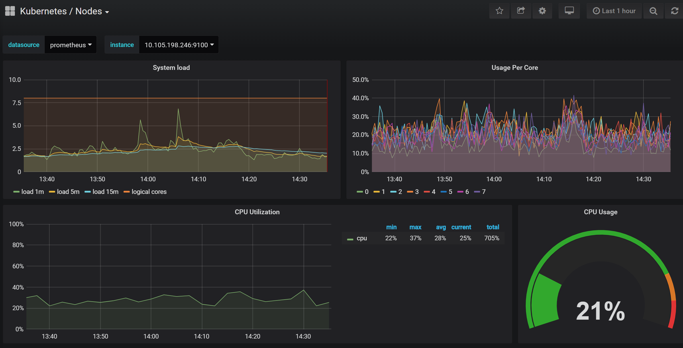The width and height of the screenshot is (683, 348).
Task: Click the 705% total value cell
Action: coord(492,238)
